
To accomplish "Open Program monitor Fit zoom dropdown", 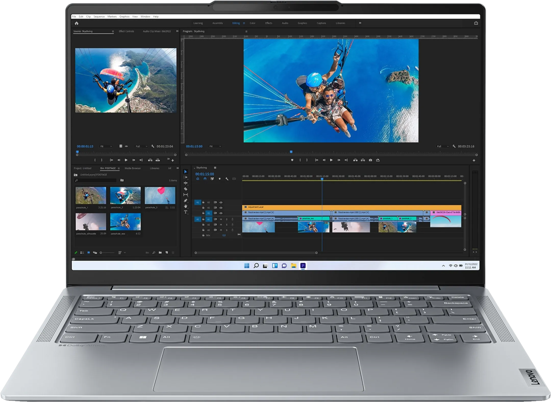I will pos(215,146).
